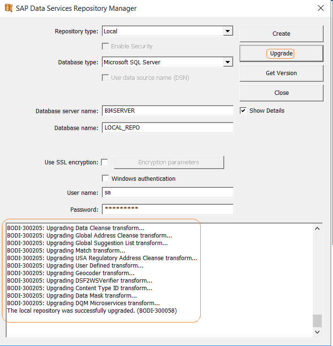Image resolution: width=333 pixels, height=346 pixels.
Task: Click the User name field containing sa
Action: 167,192
